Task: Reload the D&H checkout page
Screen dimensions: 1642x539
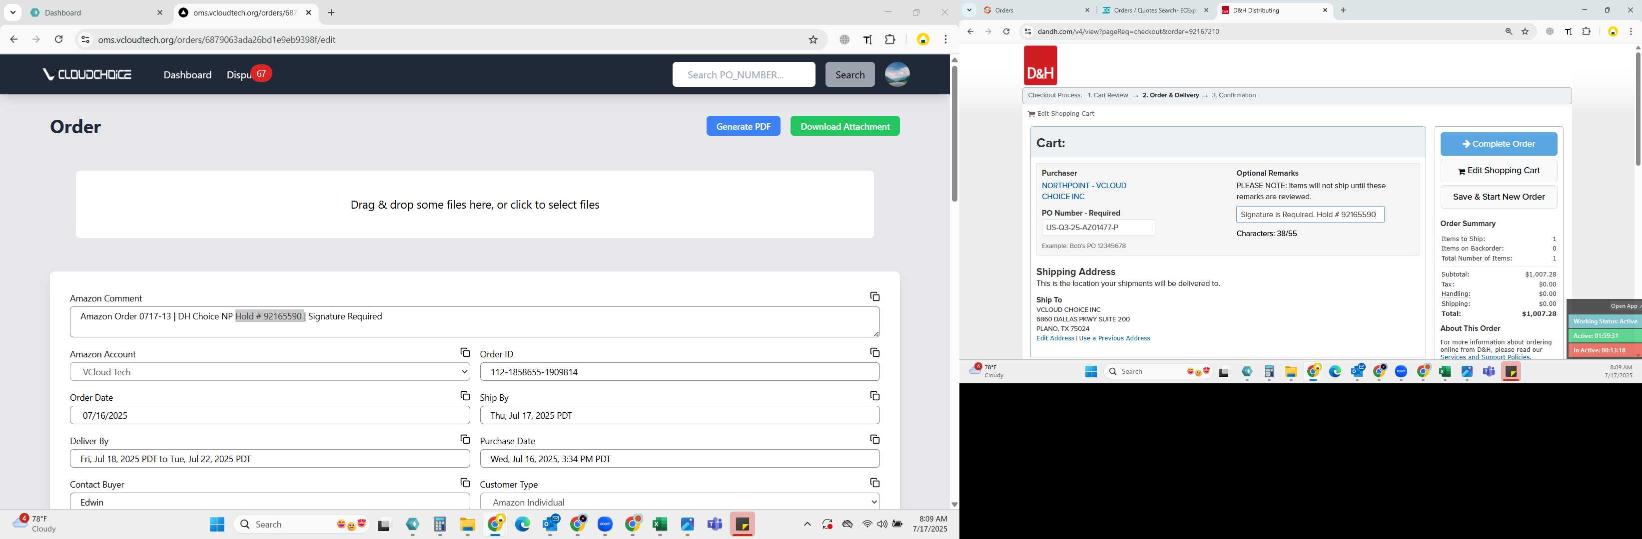Action: [1006, 31]
